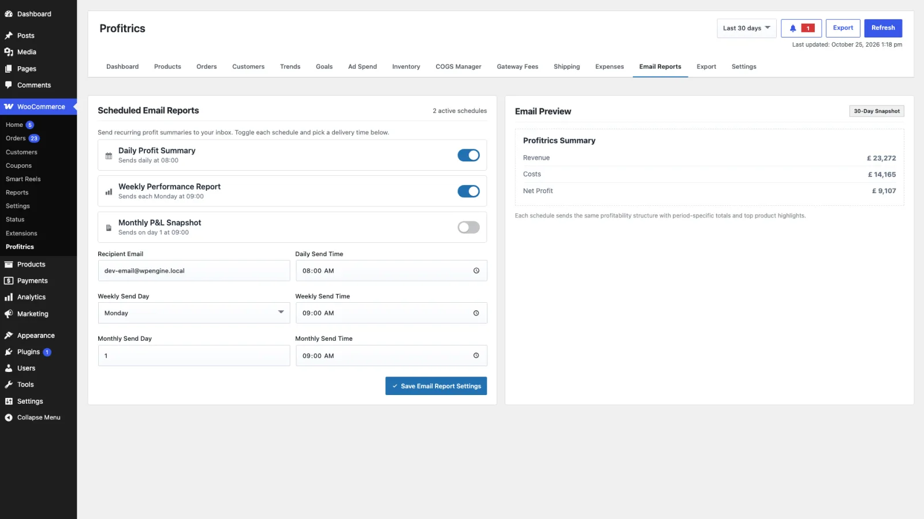
Task: Open the Media library icon
Action: tap(9, 52)
